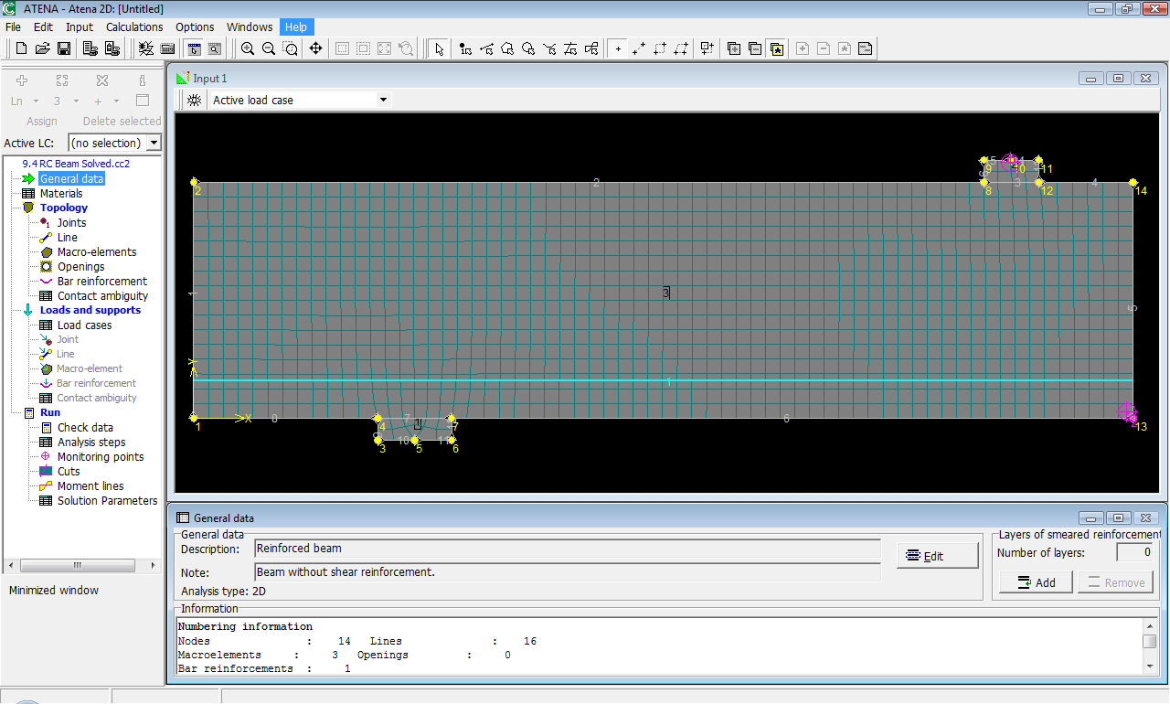Click the Topology heading in the tree
This screenshot has height=704, width=1170.
(x=64, y=208)
